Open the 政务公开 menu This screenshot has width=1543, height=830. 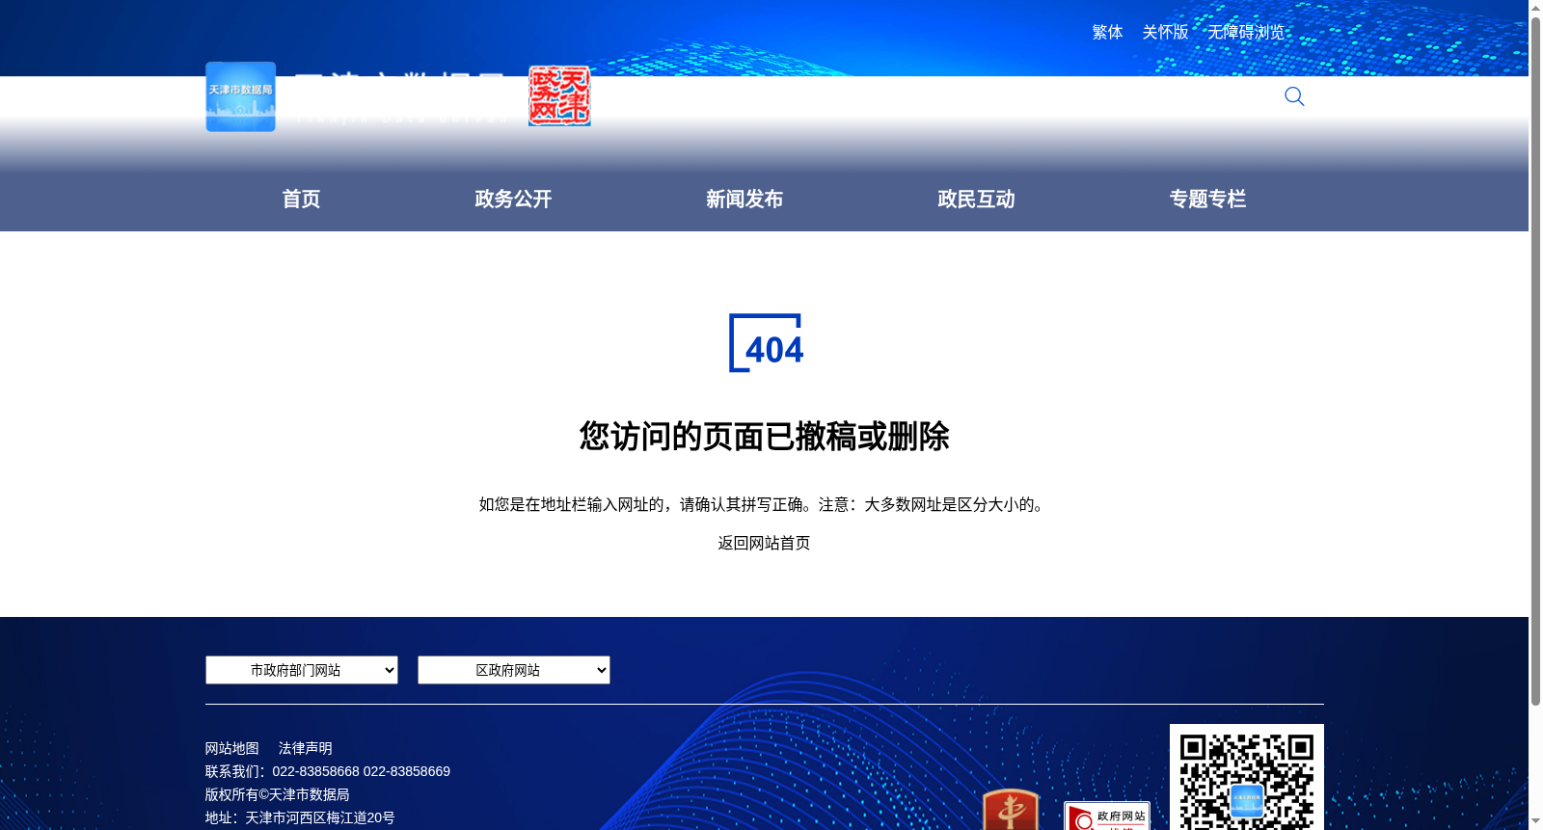point(513,199)
